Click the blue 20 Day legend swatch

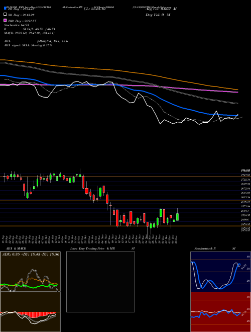(6, 9)
